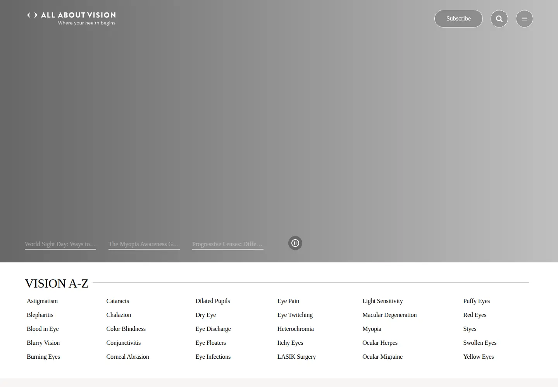Open the Swollen Eyes link
Screen dimensions: 558x387
tap(480, 343)
